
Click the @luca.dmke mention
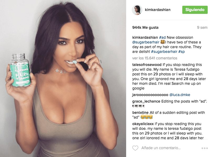180,95
